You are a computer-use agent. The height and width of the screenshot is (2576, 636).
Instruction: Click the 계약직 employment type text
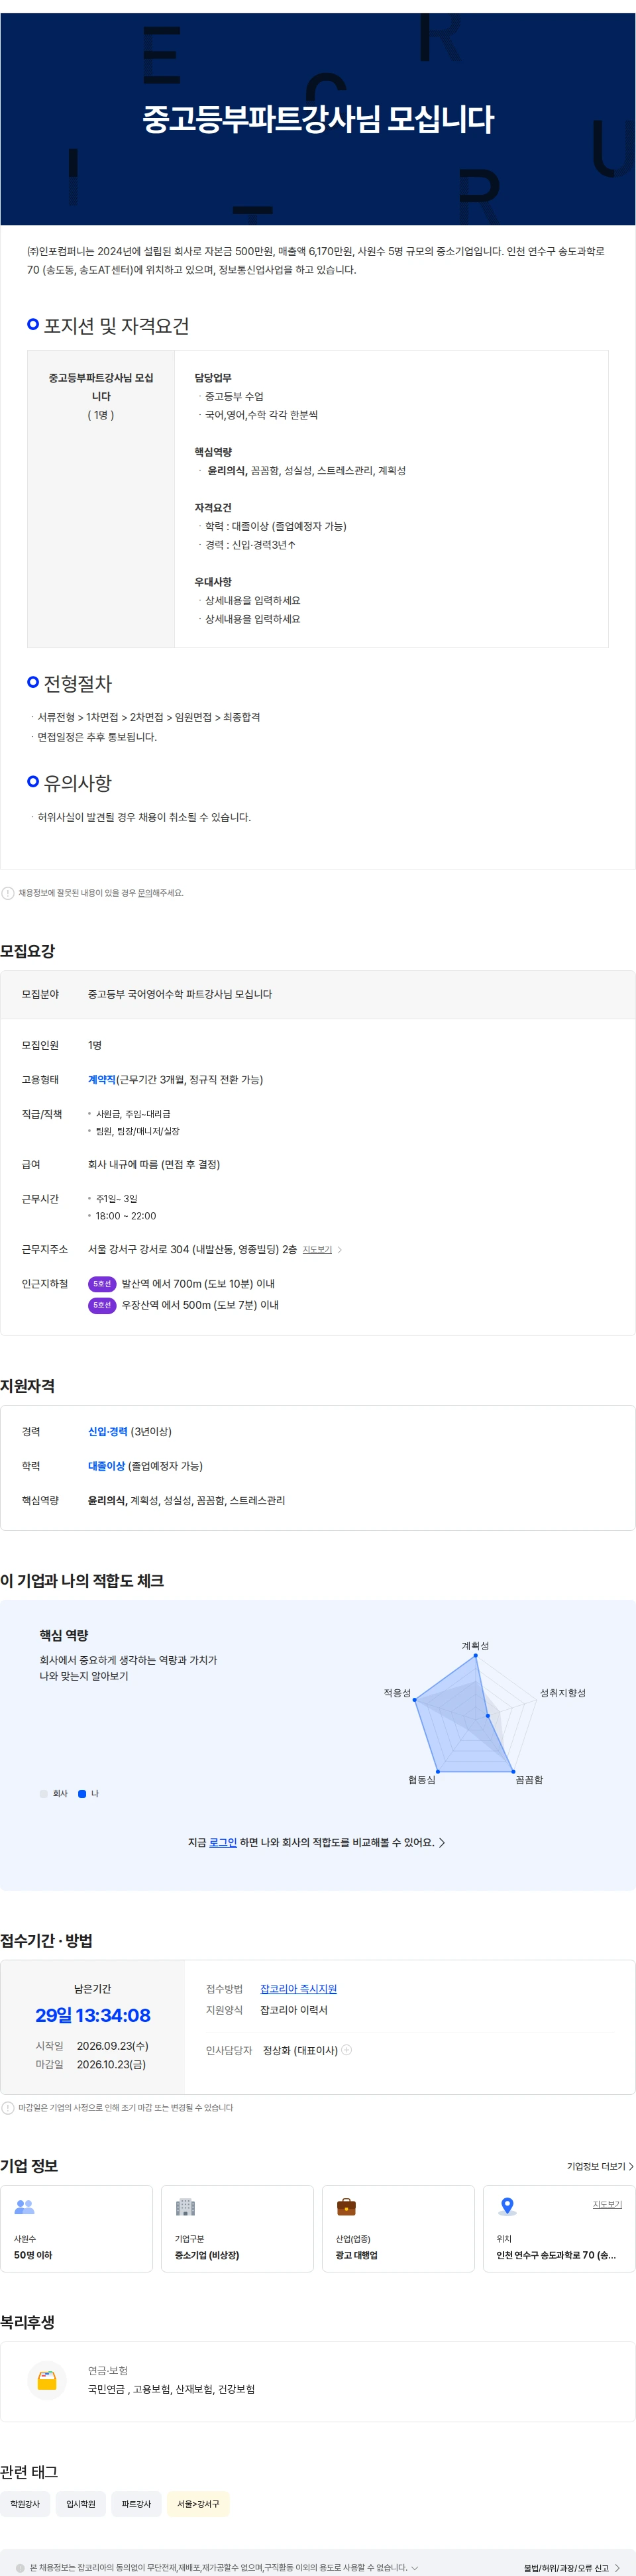pyautogui.click(x=102, y=1079)
